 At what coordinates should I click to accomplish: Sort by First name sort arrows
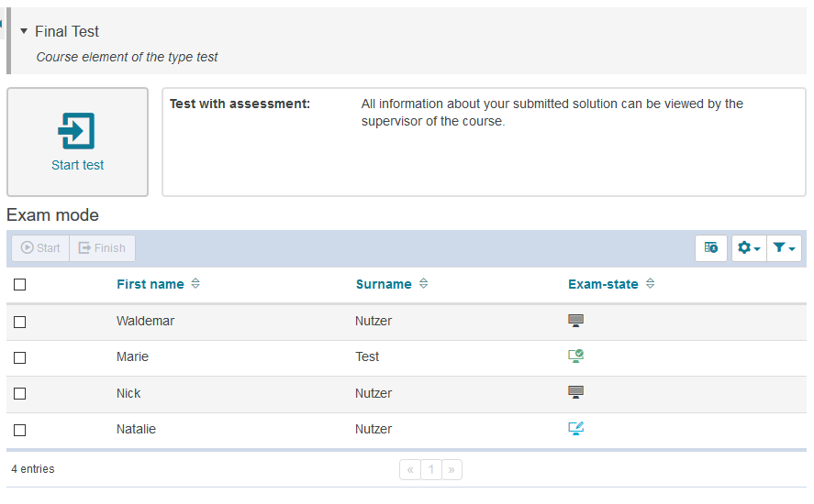click(x=195, y=284)
